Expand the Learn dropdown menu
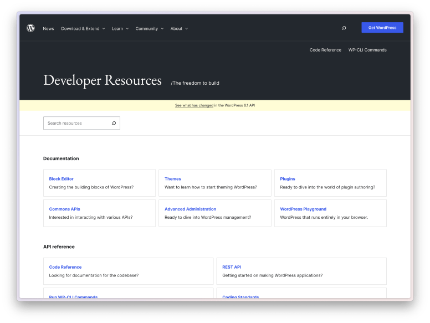430x323 pixels. coord(120,28)
